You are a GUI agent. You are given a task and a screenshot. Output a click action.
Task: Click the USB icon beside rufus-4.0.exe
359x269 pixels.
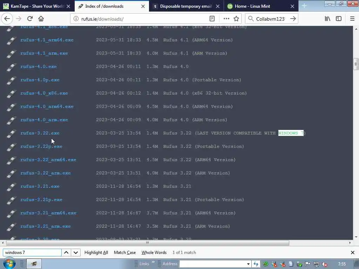pyautogui.click(x=11, y=67)
